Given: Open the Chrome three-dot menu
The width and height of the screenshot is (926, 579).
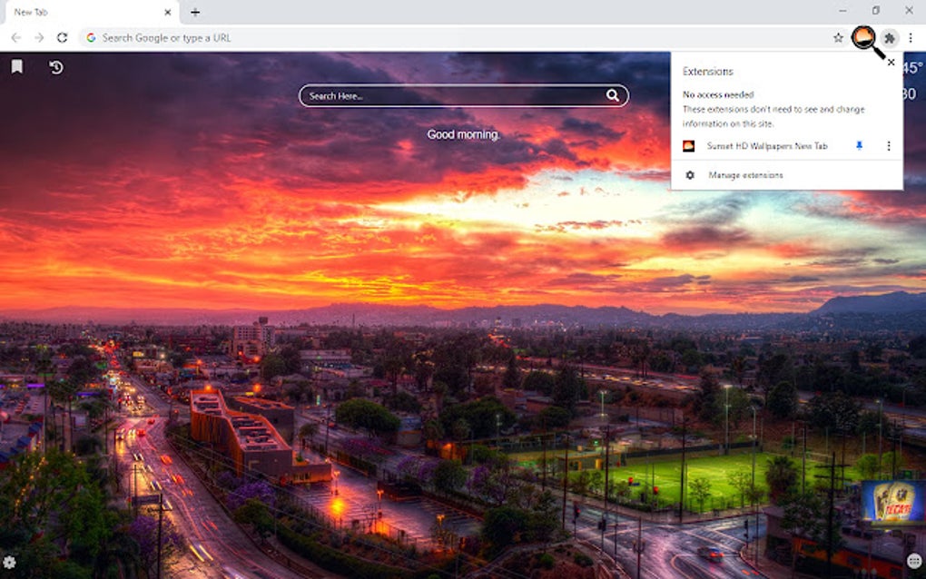Looking at the screenshot, I should [x=911, y=38].
